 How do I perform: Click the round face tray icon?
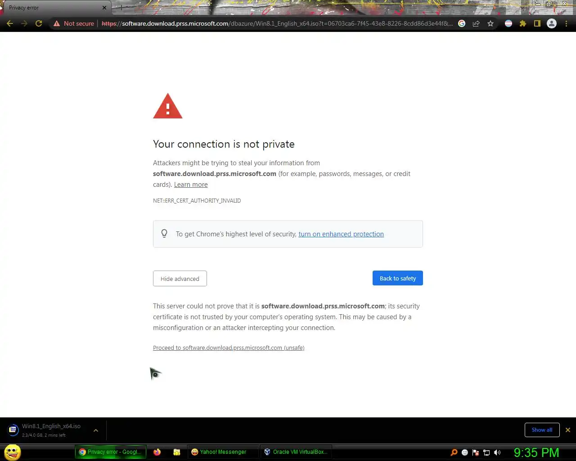(x=465, y=452)
